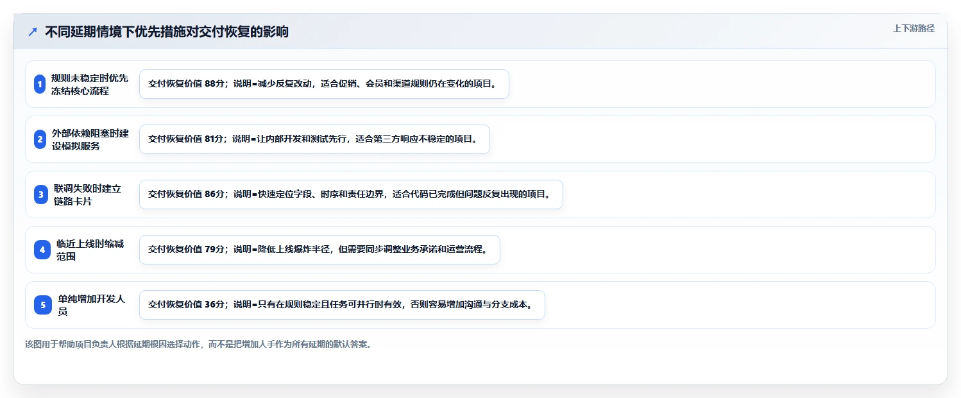Select the label 外部依赖阻塞时建设模拟服务
Viewport: 961px width, 398px height.
(90, 139)
